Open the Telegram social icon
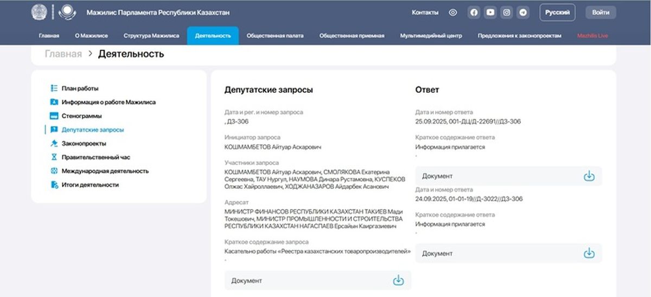Viewport: 651px width, 297px height. tap(523, 12)
